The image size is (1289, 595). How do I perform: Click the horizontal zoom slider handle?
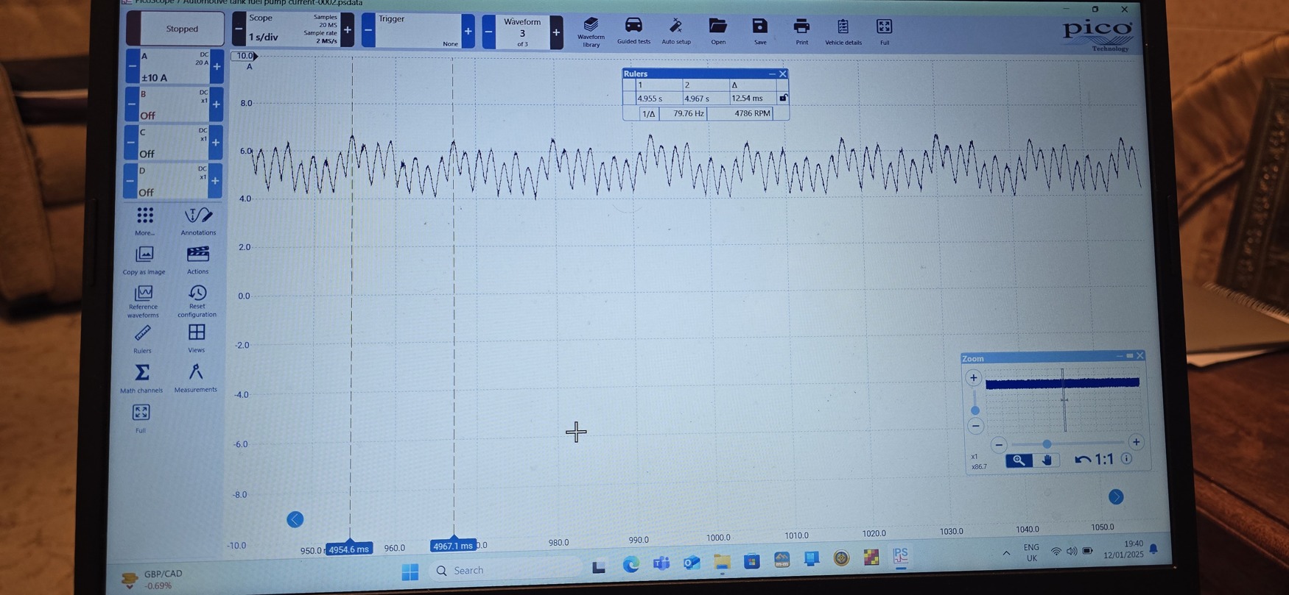[x=1047, y=443]
